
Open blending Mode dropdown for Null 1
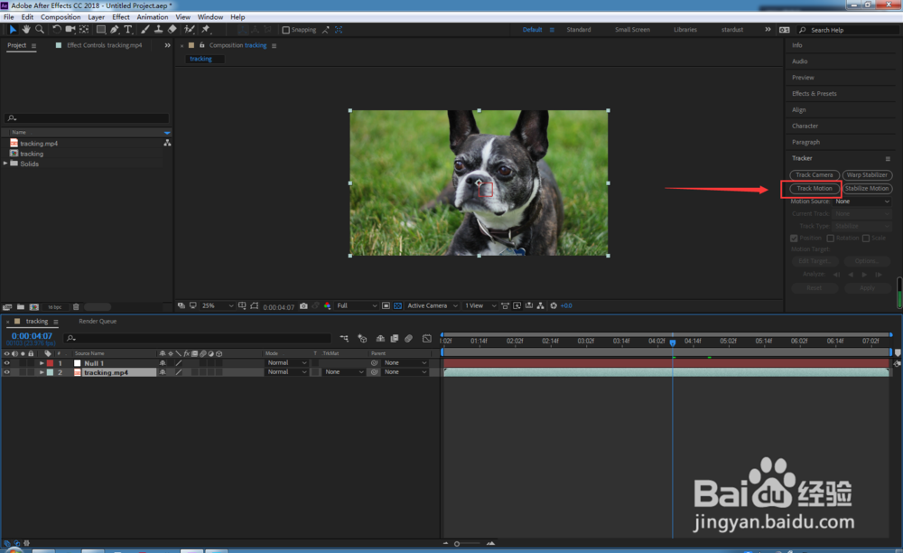287,363
